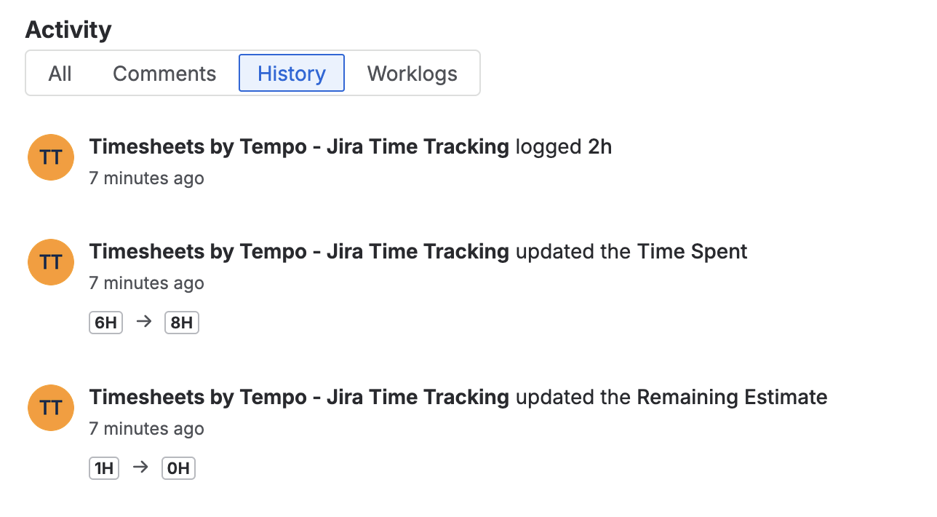Click the arrow between 6H and 8H

coord(143,322)
